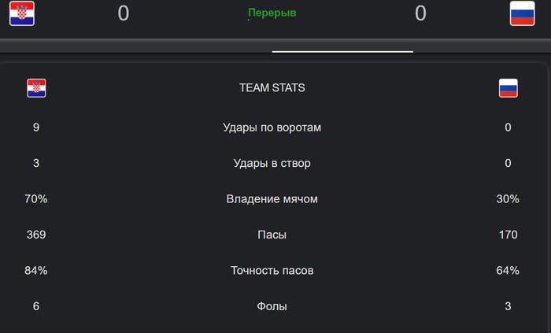551x333 pixels.
Task: Click the Croatia flag in the scoreboard header
Action: pyautogui.click(x=21, y=13)
